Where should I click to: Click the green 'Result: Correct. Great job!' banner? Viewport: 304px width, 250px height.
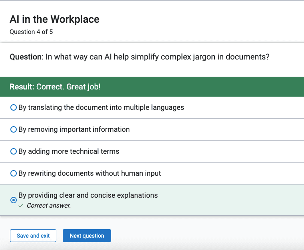pos(152,87)
